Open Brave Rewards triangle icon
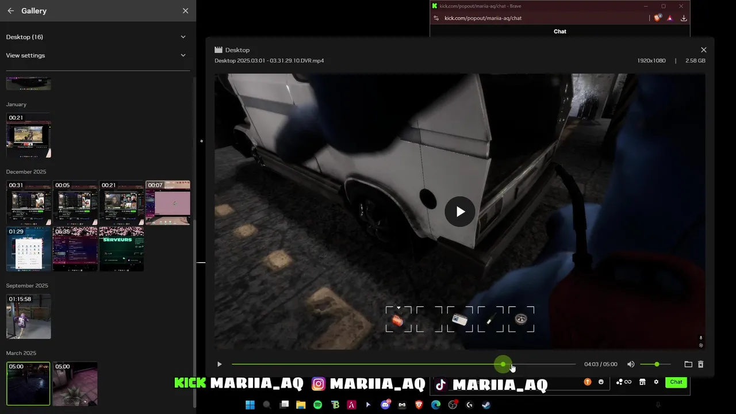The image size is (736, 414). (670, 18)
